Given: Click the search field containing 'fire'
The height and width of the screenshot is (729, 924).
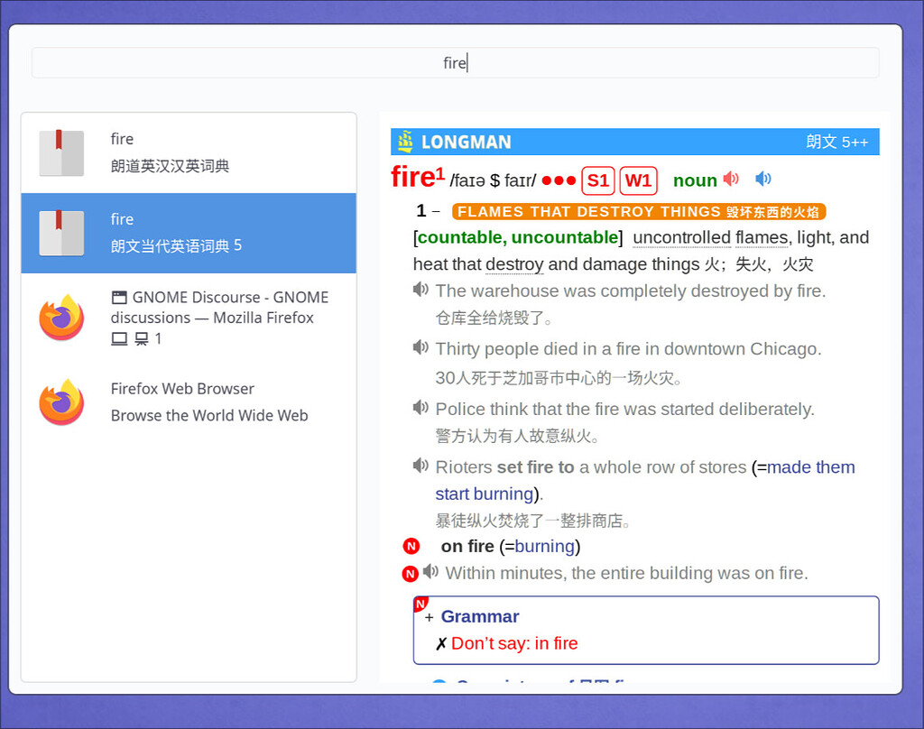Looking at the screenshot, I should click(455, 63).
